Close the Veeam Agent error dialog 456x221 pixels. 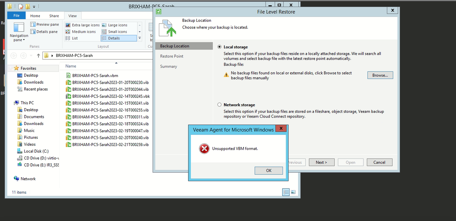point(281,128)
